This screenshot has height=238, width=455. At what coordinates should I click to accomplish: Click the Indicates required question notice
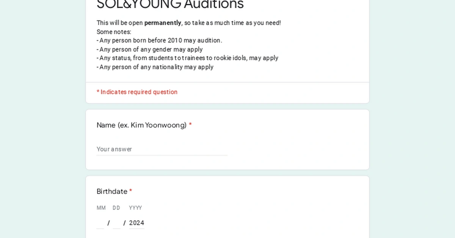click(x=137, y=92)
